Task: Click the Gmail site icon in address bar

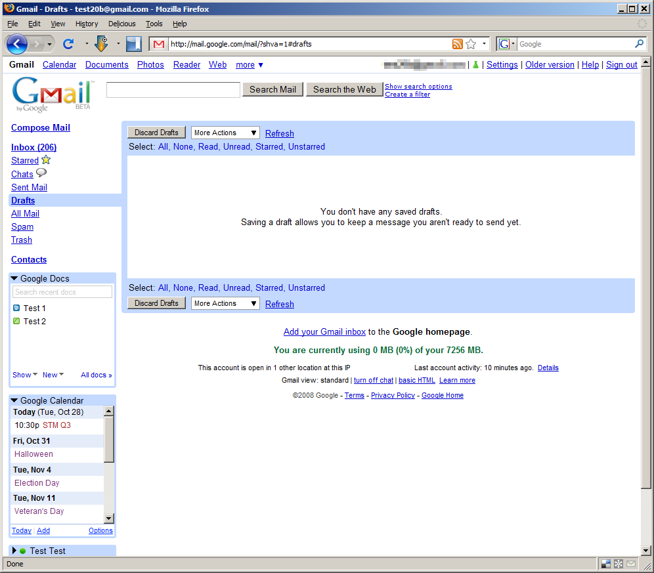Action: [159, 44]
